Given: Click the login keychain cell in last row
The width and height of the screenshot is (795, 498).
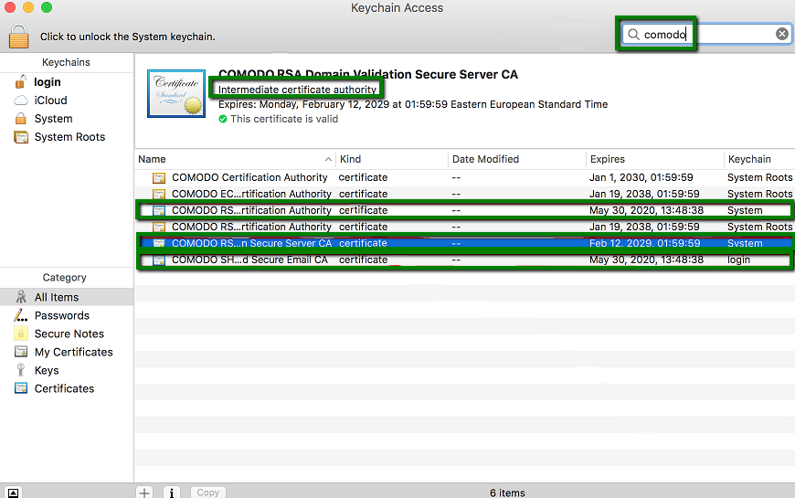Looking at the screenshot, I should pos(738,260).
